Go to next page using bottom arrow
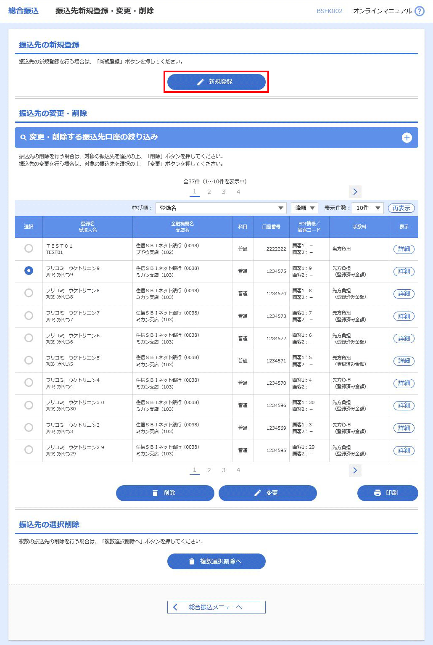This screenshot has width=433, height=645. tap(355, 470)
